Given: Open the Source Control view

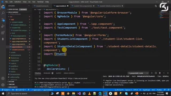Looking at the screenshot, I should [3, 20].
